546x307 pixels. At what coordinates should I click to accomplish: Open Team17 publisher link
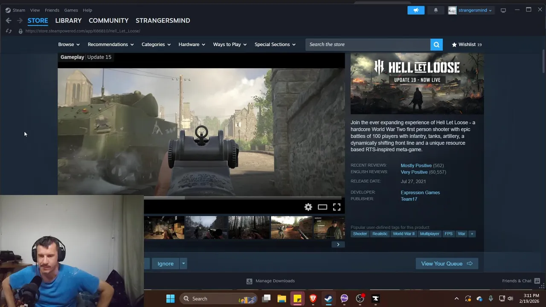[409, 199]
